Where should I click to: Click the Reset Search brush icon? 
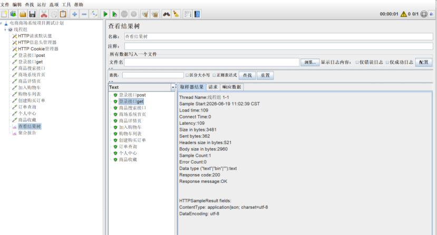click(176, 14)
